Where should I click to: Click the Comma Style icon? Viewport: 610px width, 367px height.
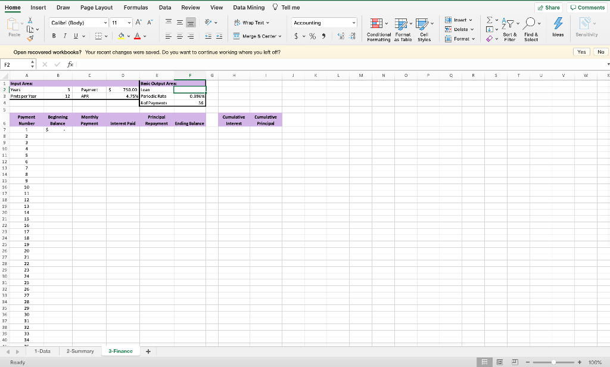(x=323, y=36)
